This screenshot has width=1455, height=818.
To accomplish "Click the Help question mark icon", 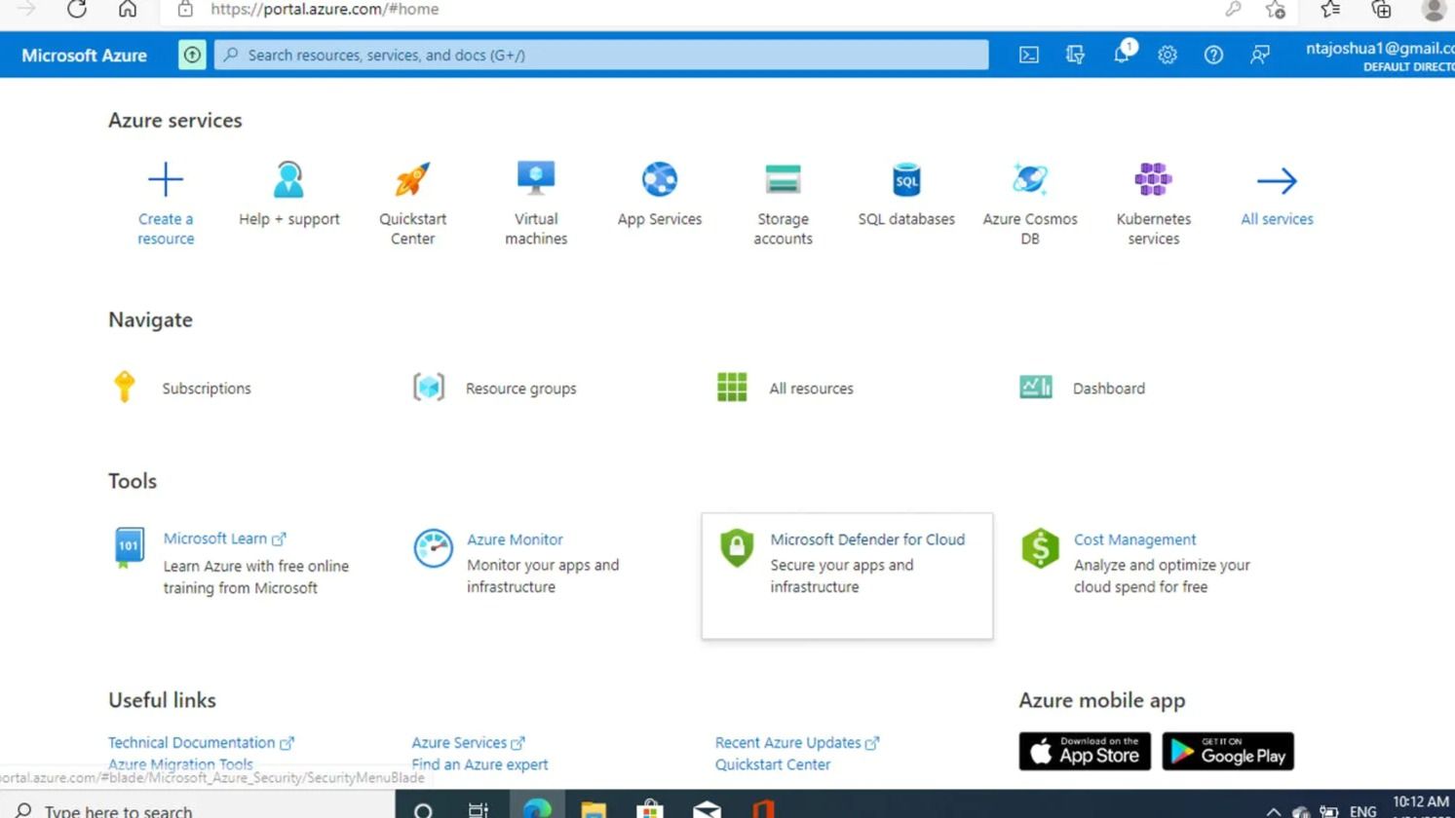I will point(1213,56).
